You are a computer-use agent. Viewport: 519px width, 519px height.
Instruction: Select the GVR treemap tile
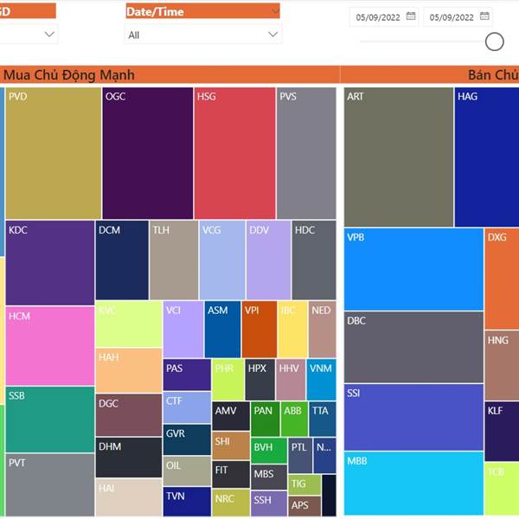tap(187, 440)
